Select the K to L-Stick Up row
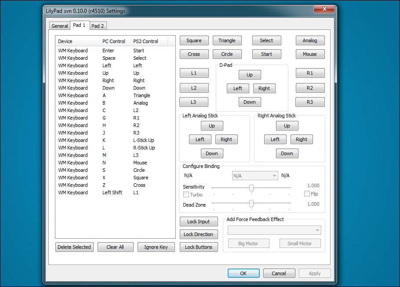400x287 pixels. click(x=115, y=140)
